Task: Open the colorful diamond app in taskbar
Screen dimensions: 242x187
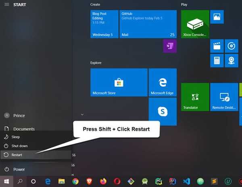Action: point(131,181)
